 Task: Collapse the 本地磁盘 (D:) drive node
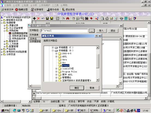pyautogui.click(x=53, y=50)
